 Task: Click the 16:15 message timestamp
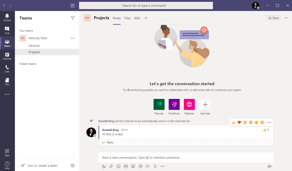(x=124, y=130)
